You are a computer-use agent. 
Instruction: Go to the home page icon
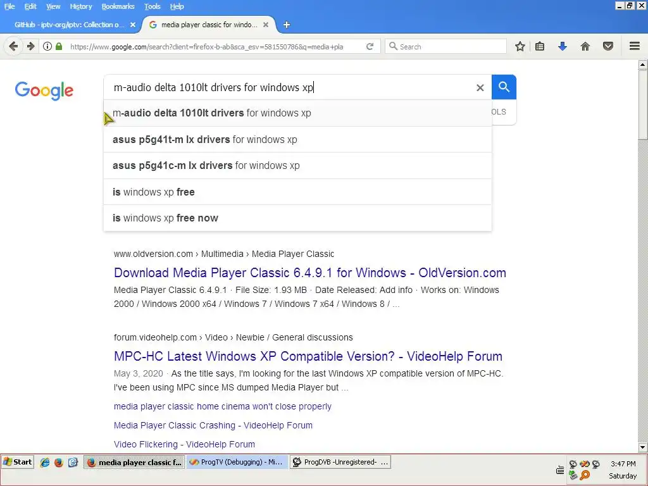pos(585,46)
